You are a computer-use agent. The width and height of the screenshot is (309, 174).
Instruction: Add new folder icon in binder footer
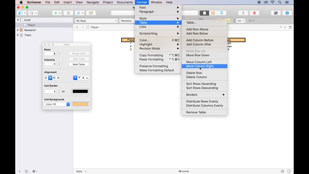click(27, 171)
